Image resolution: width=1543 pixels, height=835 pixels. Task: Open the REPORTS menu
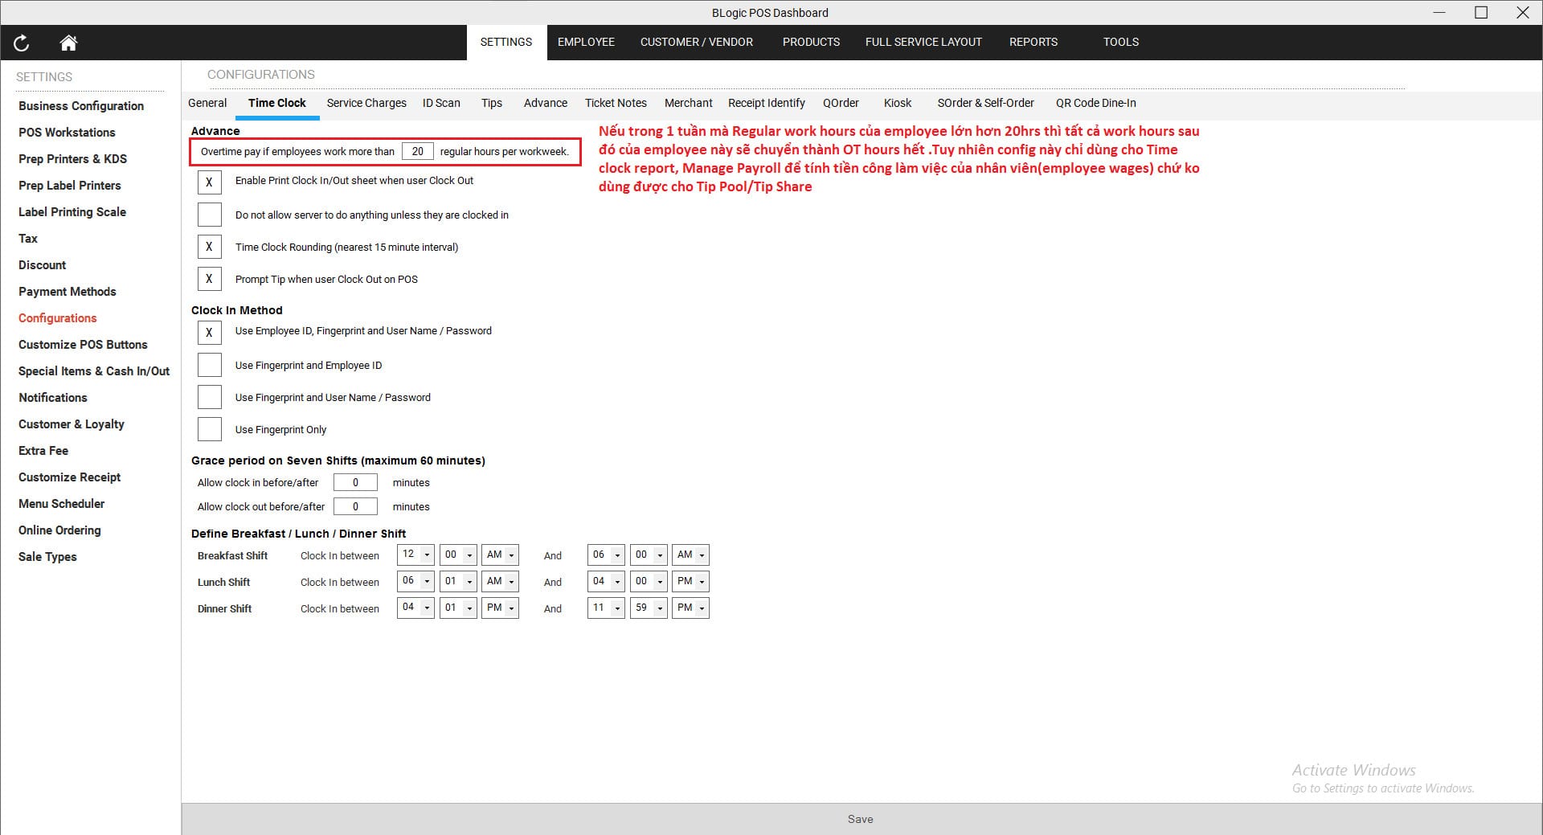(1033, 42)
